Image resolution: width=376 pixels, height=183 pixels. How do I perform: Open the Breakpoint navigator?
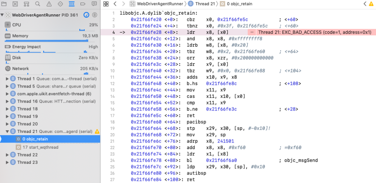pyautogui.click(x=83, y=4)
